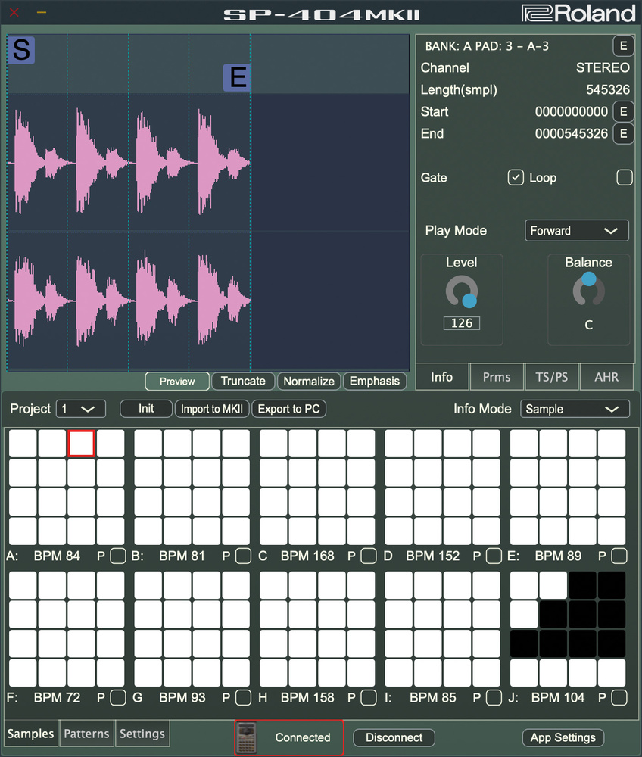Toggle the P checkbox for bank D
642x757 pixels.
494,556
